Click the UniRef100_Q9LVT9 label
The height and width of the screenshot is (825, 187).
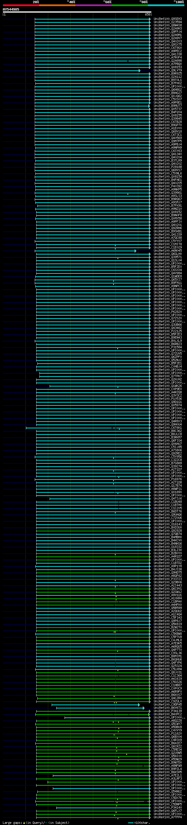pyautogui.click(x=168, y=71)
